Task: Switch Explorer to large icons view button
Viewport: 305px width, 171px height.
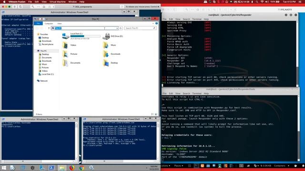Action: (156, 114)
